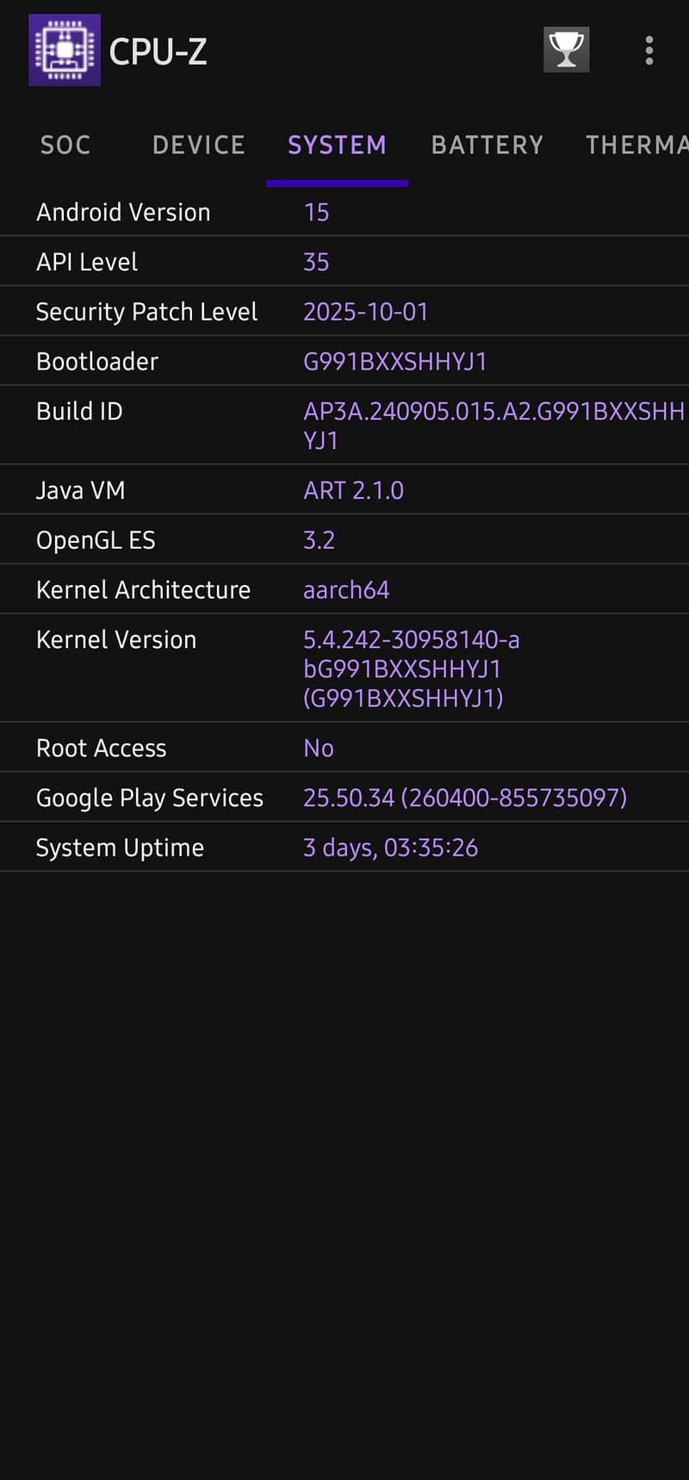
Task: Select the SYSTEM tab
Action: click(337, 145)
